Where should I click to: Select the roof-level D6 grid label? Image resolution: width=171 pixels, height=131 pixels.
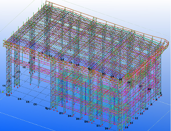(x=129, y=82)
